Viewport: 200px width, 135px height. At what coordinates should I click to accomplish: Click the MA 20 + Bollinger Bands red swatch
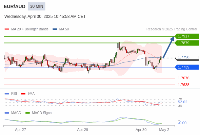[7, 29]
